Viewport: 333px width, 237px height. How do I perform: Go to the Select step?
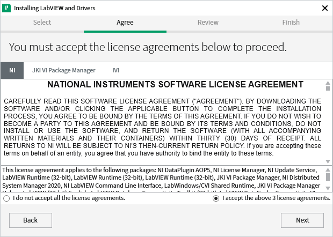[x=42, y=23]
